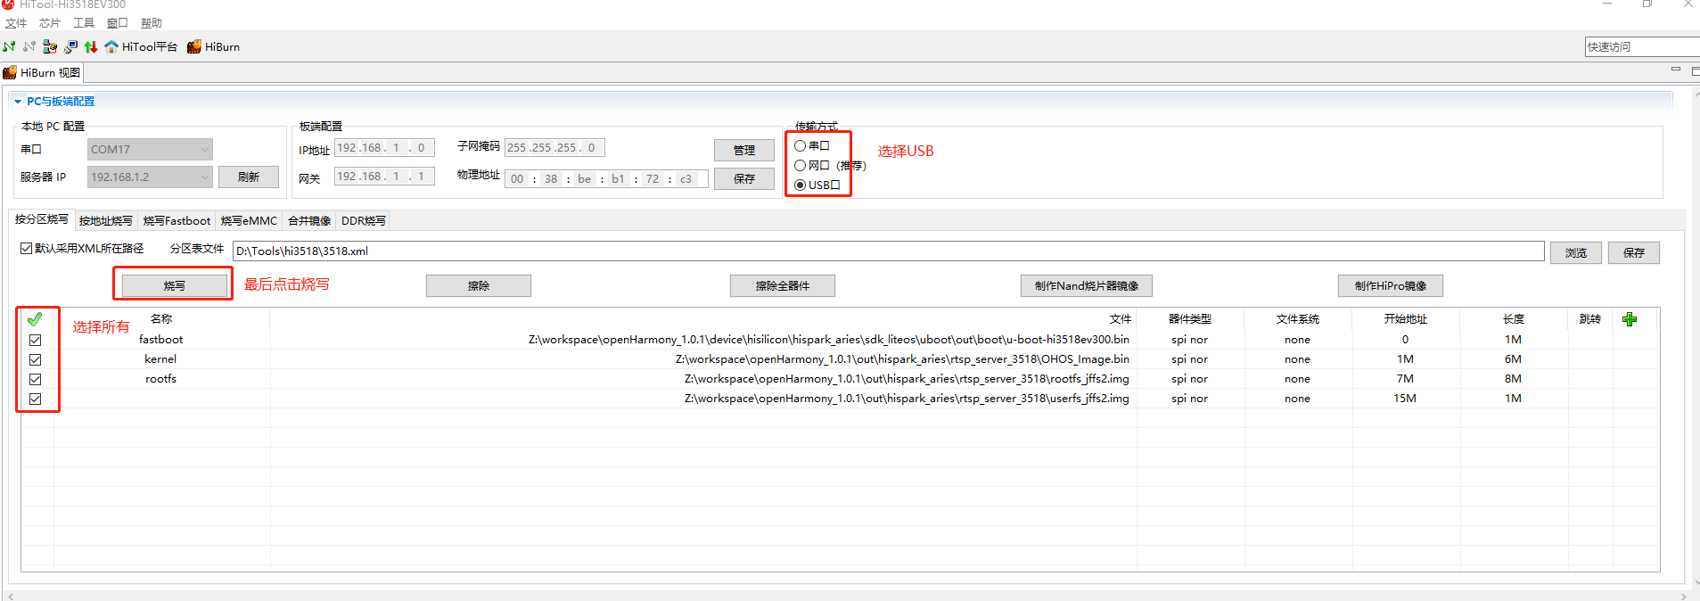Click the 制作HiPro镜像 button
This screenshot has width=1700, height=601.
coord(1391,285)
